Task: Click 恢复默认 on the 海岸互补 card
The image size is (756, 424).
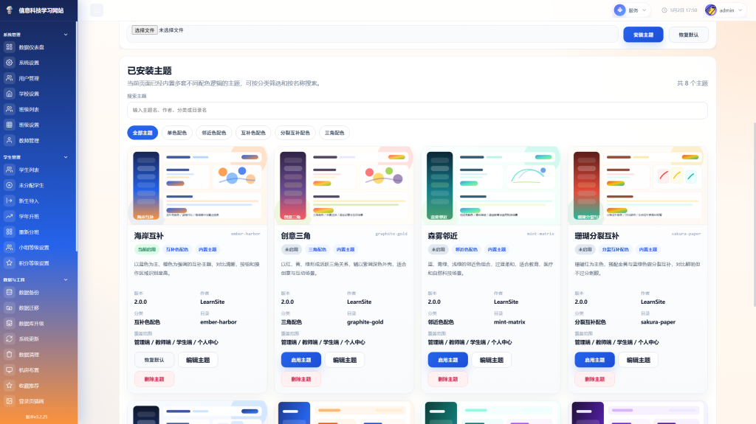Action: click(x=154, y=360)
